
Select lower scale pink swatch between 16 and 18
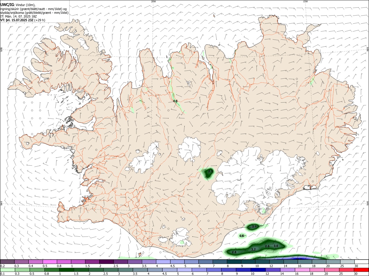pyautogui.click(x=302, y=270)
